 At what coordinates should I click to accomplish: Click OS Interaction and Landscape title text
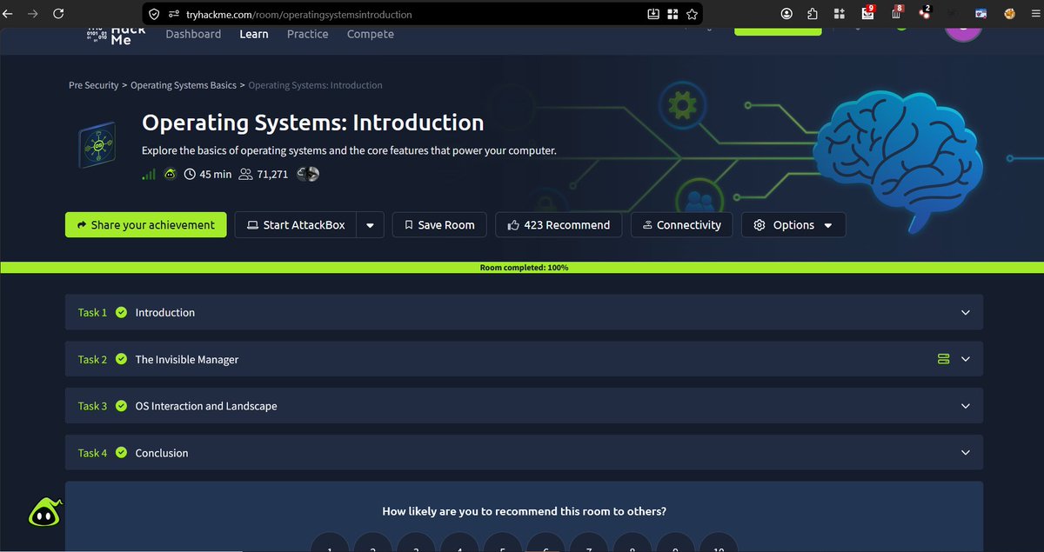[206, 406]
